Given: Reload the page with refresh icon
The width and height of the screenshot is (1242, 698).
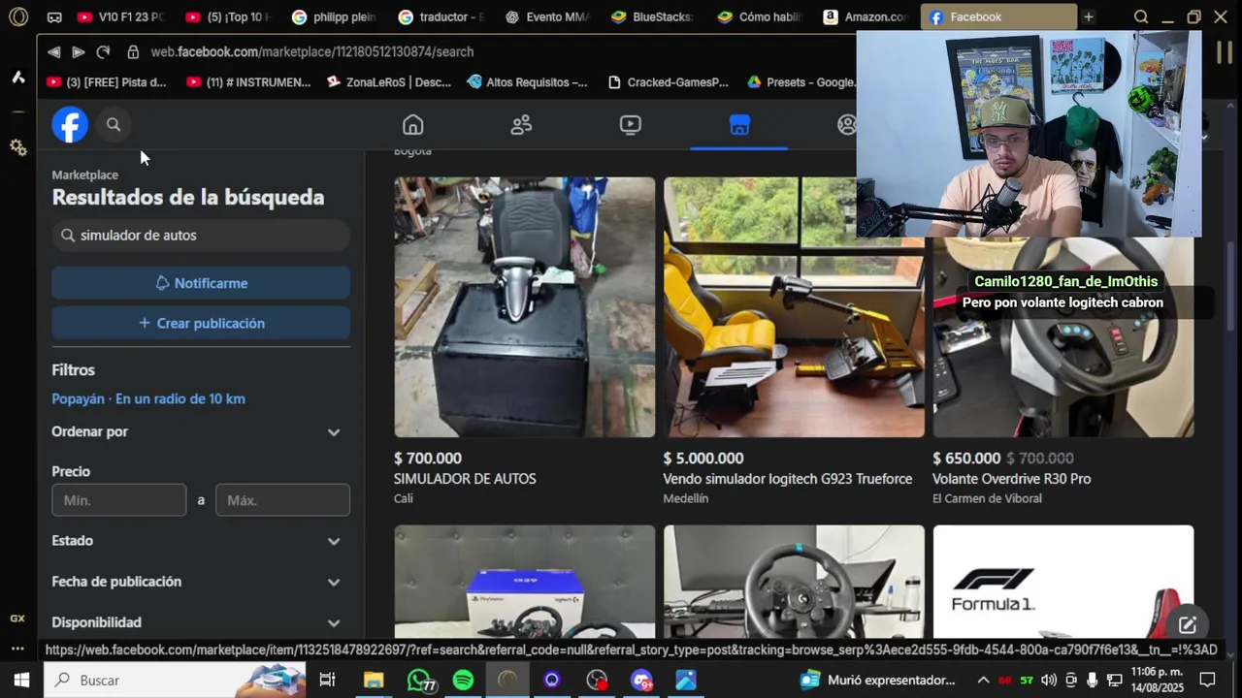Looking at the screenshot, I should (x=103, y=51).
